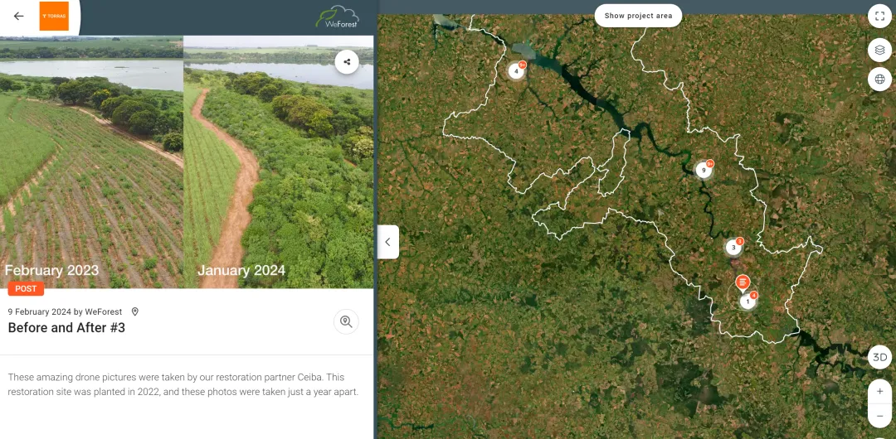Open the map layers selector

click(879, 51)
